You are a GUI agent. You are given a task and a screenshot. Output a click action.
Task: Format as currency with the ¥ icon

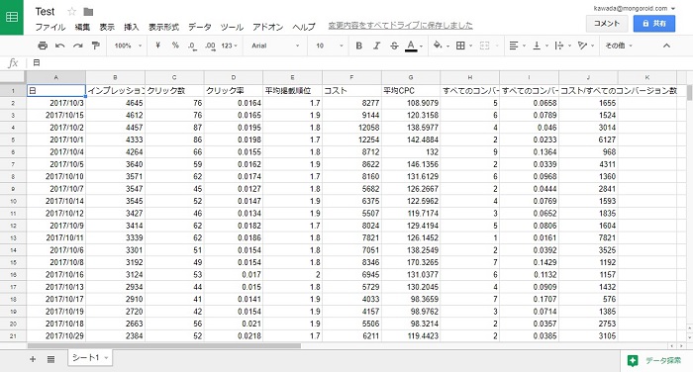(157, 46)
